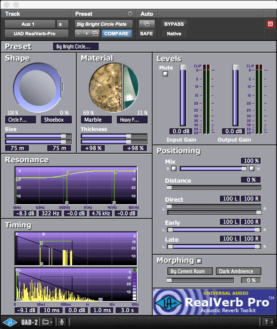Click the low shelf resonance level handle
This screenshot has height=329, width=277.
[x=18, y=179]
